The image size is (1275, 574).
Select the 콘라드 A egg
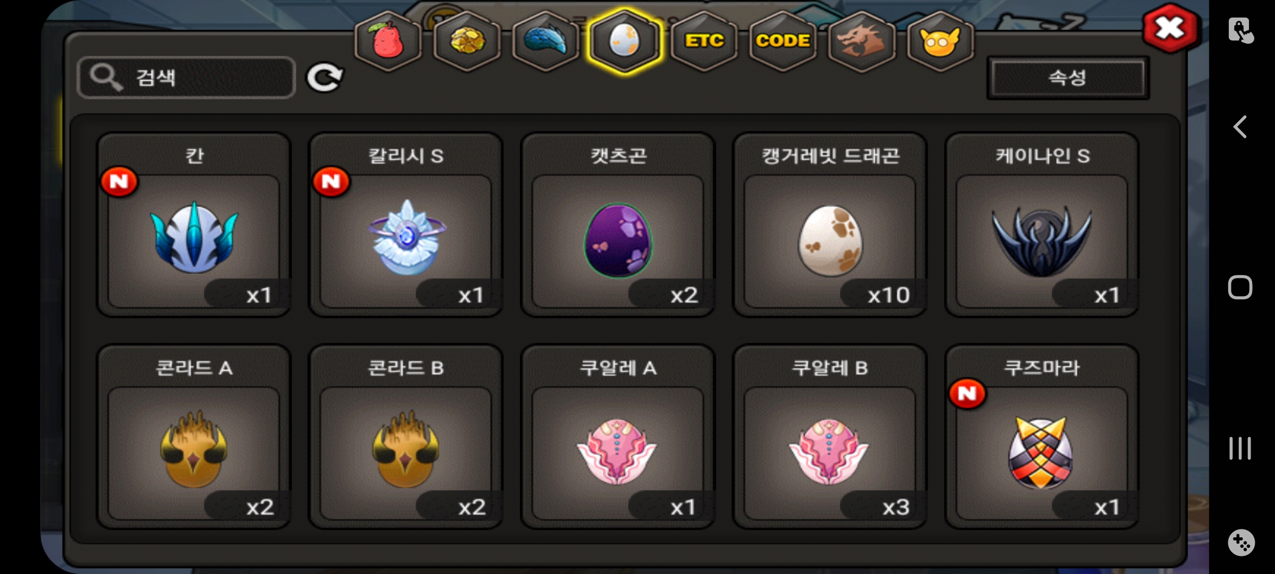(x=193, y=437)
